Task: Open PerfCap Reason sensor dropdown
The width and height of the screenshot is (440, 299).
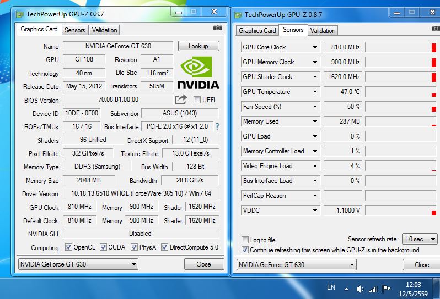Action: 315,196
